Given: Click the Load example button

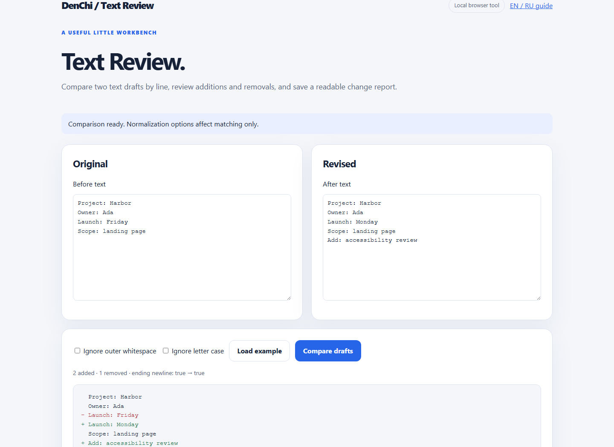Looking at the screenshot, I should pyautogui.click(x=259, y=351).
